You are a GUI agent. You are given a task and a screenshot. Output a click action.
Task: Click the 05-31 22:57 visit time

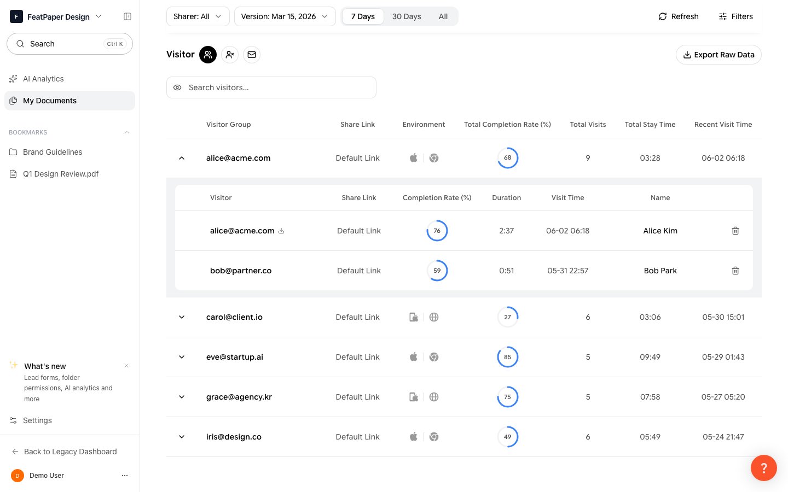568,271
